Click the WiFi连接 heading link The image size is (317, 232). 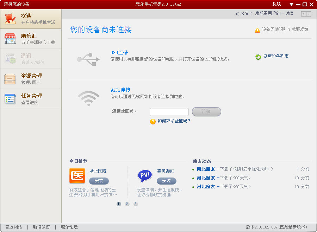pos(120,90)
